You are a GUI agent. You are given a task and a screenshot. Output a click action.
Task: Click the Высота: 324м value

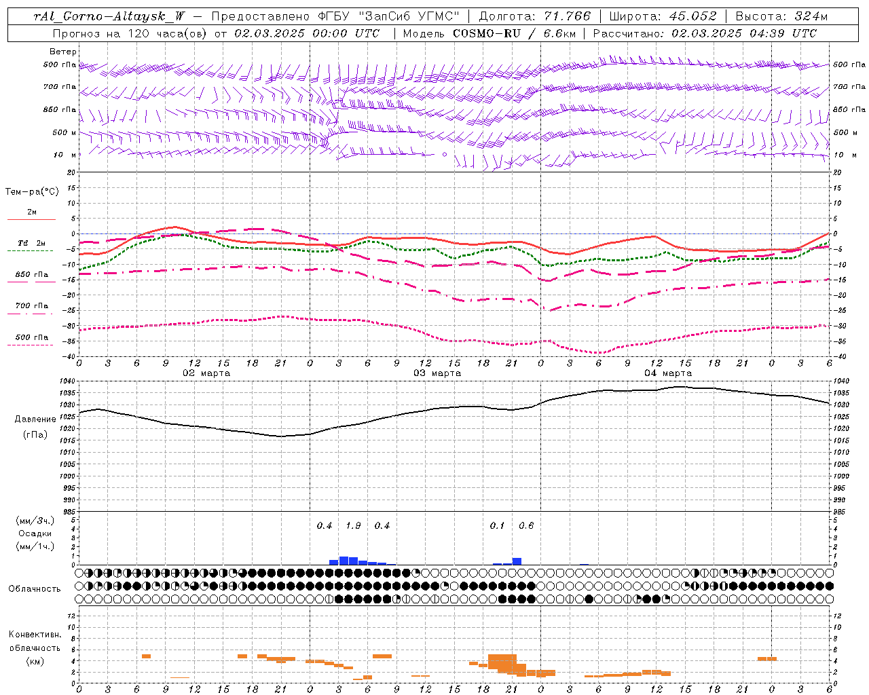point(781,16)
